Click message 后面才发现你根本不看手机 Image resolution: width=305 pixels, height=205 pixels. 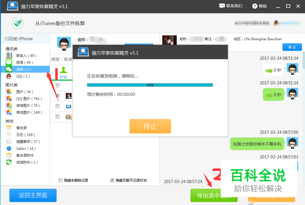(x=257, y=144)
